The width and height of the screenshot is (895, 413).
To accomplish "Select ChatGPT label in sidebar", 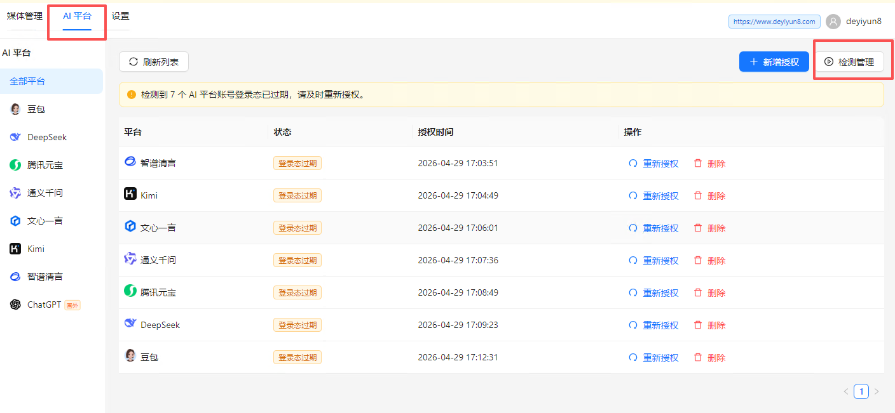I will pos(44,305).
